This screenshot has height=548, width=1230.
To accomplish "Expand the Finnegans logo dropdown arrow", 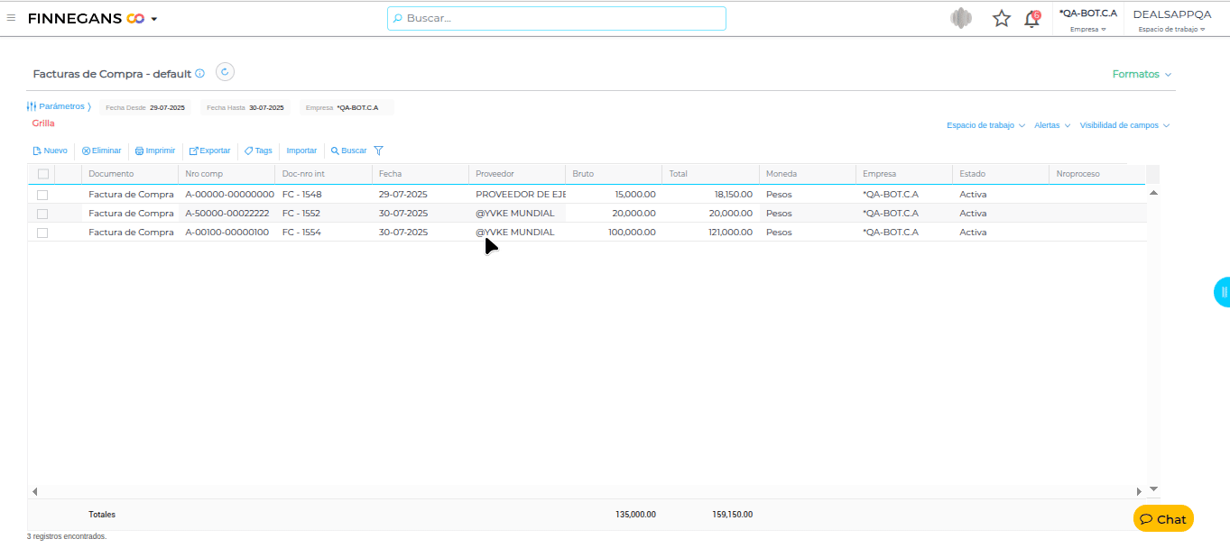I will [154, 19].
